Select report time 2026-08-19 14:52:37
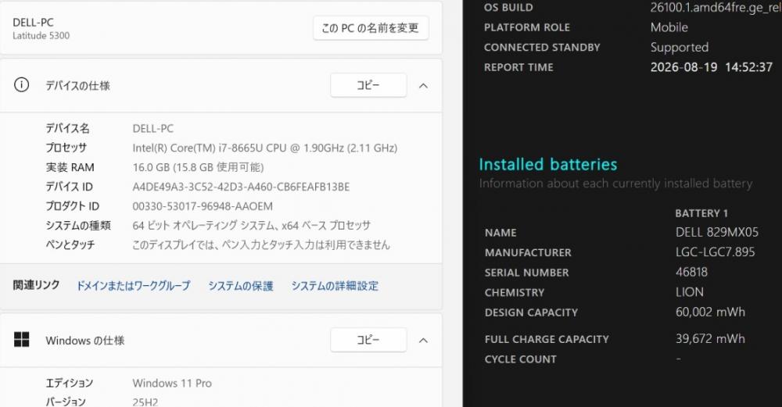The width and height of the screenshot is (782, 407). (711, 67)
